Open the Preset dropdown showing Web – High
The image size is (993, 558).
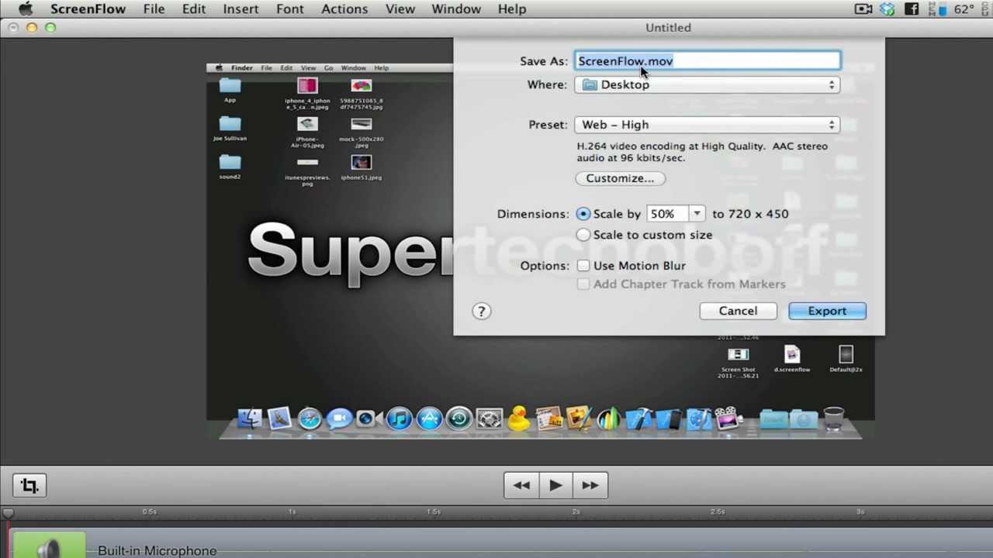point(707,125)
